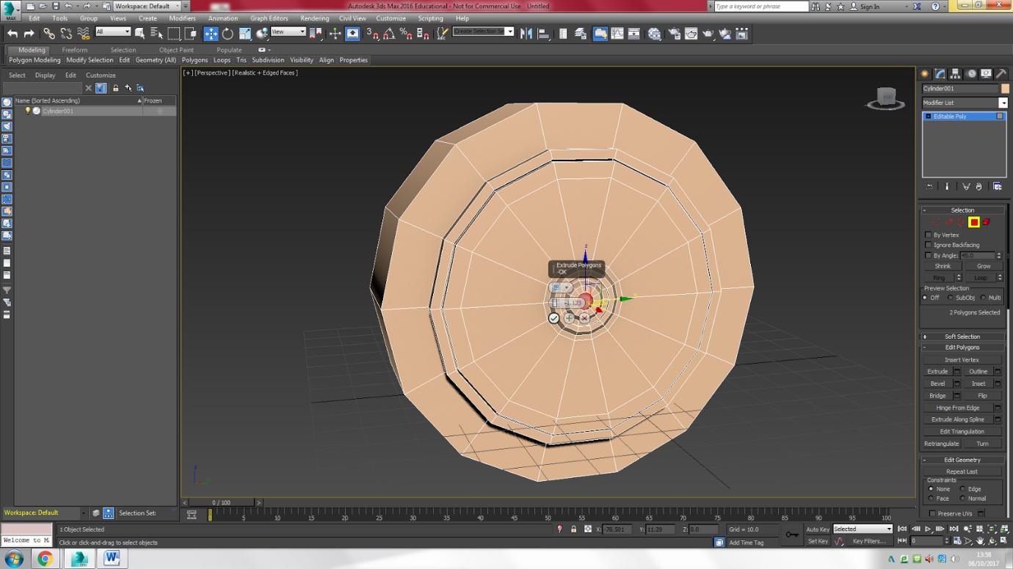Open the Scene Explorer Customize menu

[x=101, y=75]
